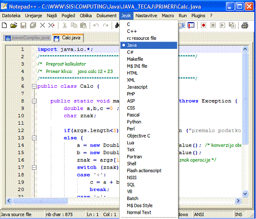
Task: Click the Close document X icon
Action: (42, 26)
